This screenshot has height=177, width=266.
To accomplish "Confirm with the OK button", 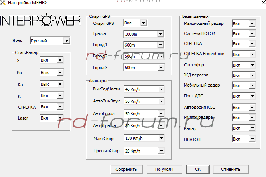I will 198,169.
